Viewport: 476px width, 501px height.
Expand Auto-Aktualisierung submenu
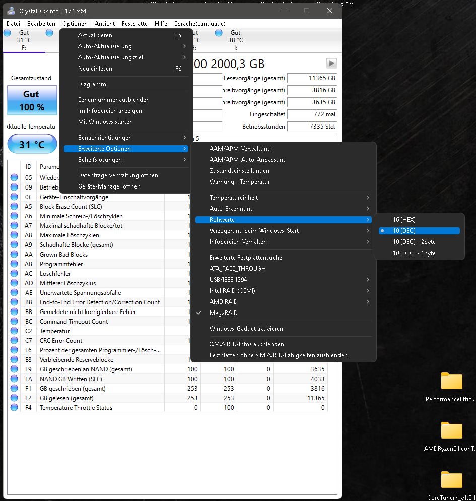click(126, 46)
